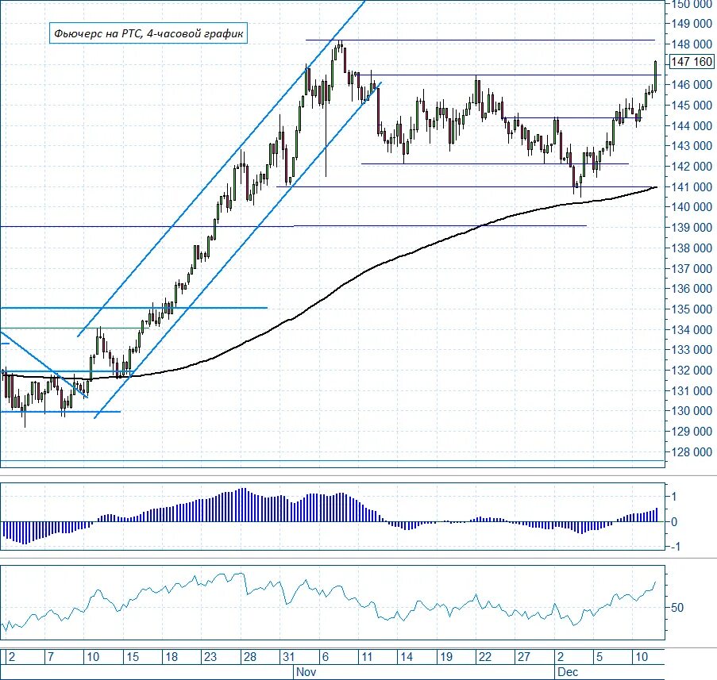Select the horizontal support line at 141 000

click(465, 186)
